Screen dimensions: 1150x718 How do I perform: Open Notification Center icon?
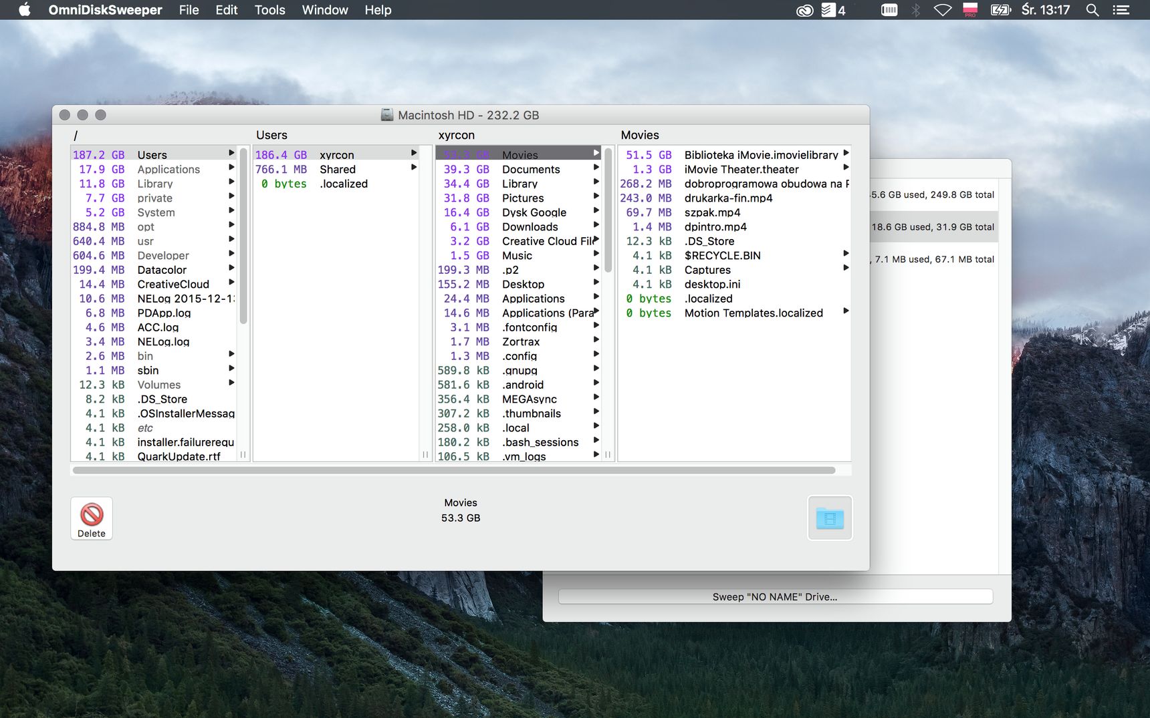tap(1121, 10)
